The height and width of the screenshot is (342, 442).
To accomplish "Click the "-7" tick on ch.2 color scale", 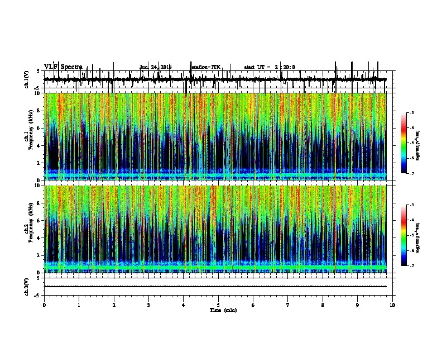I will pos(412,265).
